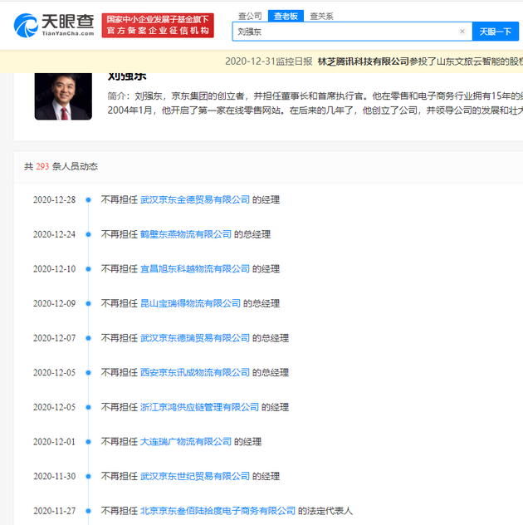Switch to the 查公司 tab
Viewport: 523px width, 525px height.
point(250,16)
